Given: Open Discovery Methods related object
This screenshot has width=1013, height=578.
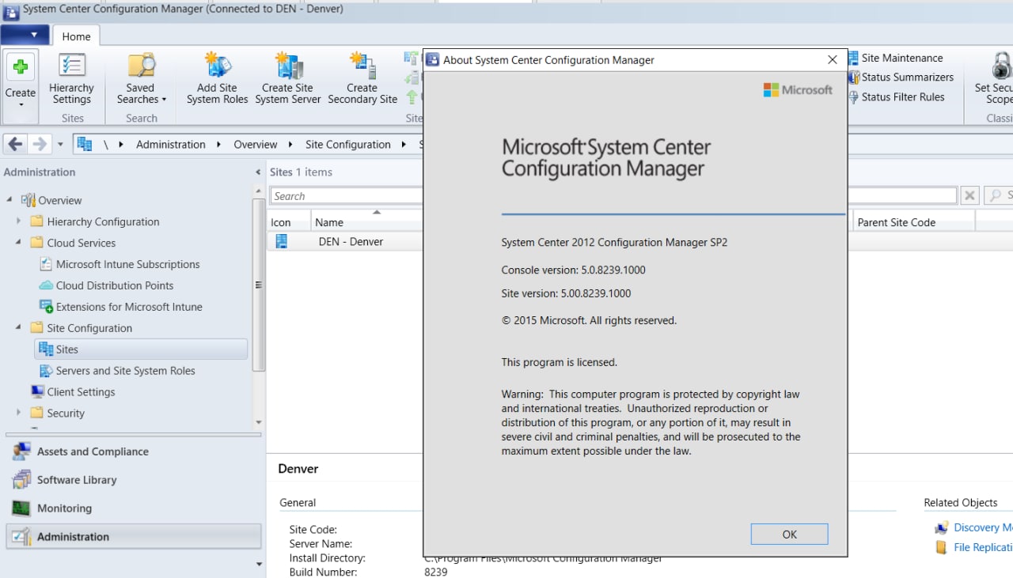Looking at the screenshot, I should pyautogui.click(x=973, y=527).
